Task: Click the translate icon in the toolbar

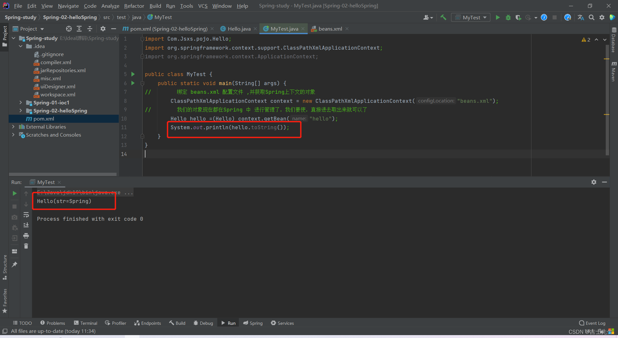Action: tap(581, 17)
